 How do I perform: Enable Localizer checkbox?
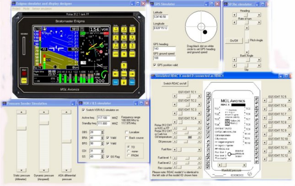126,132
